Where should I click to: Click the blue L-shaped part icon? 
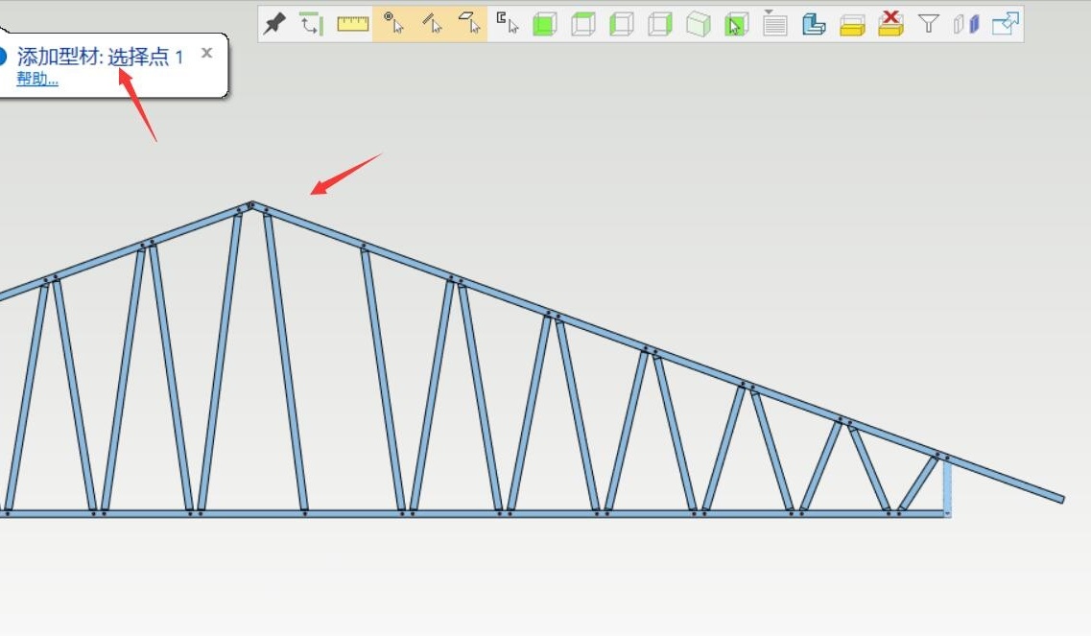coord(813,24)
